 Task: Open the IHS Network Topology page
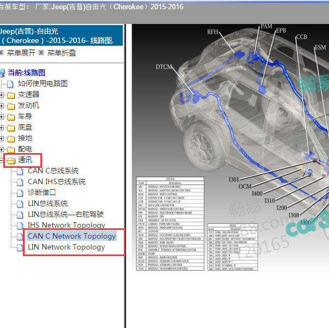pyautogui.click(x=67, y=225)
